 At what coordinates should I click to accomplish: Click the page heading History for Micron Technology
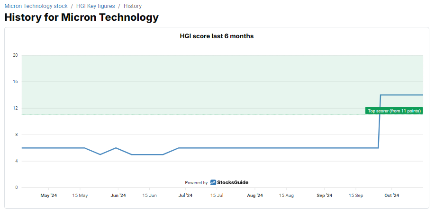click(82, 17)
